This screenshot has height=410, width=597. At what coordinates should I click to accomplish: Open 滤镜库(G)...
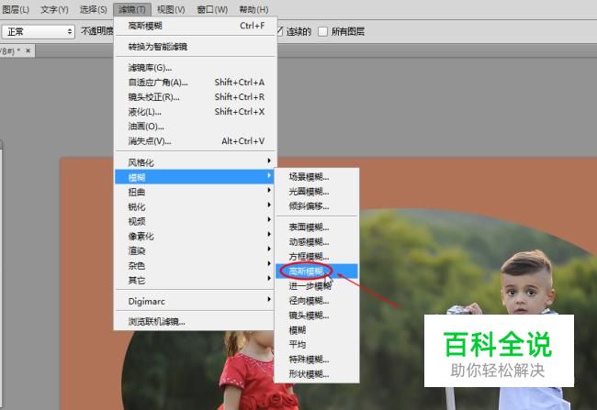click(x=196, y=68)
